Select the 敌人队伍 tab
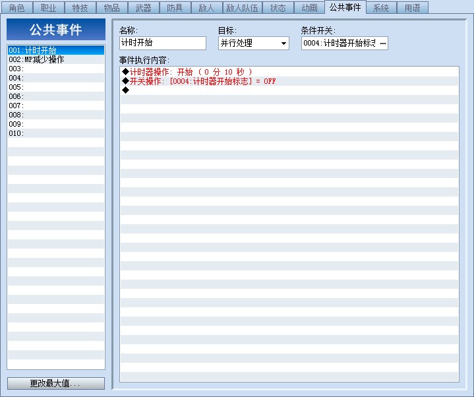Screen dimensions: 474x397 click(x=243, y=7)
